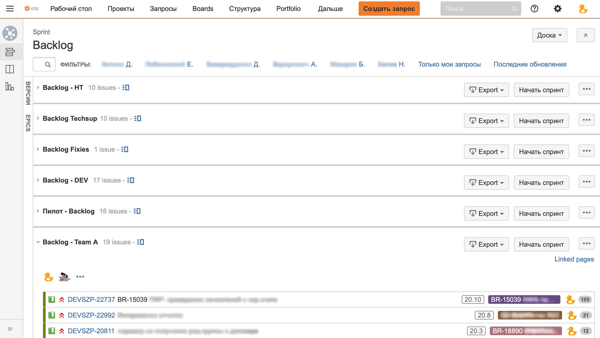Viewport: 600px width, 338px height.
Task: Click the compact view icon for Backlog - HT
Action: 126,87
